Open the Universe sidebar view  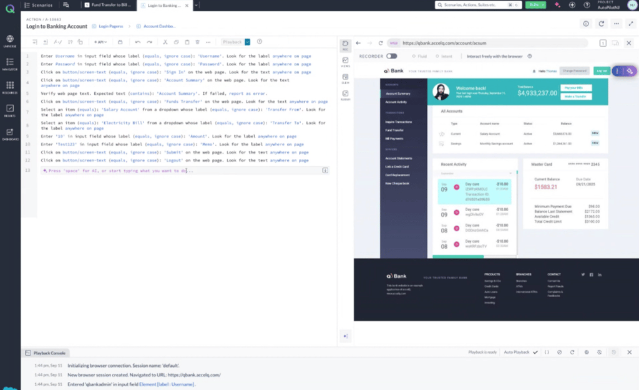[10, 41]
